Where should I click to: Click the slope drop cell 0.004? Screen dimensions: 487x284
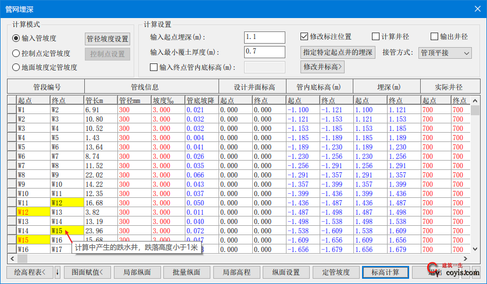[202, 137]
